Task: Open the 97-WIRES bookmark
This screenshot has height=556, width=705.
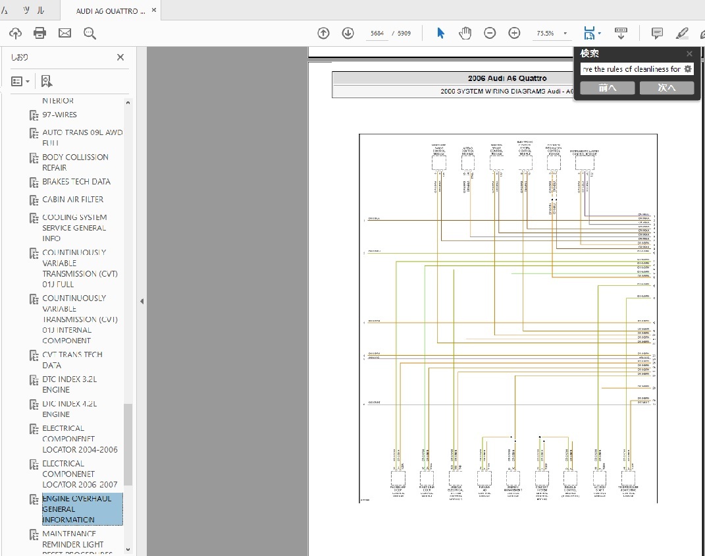Action: pyautogui.click(x=59, y=115)
